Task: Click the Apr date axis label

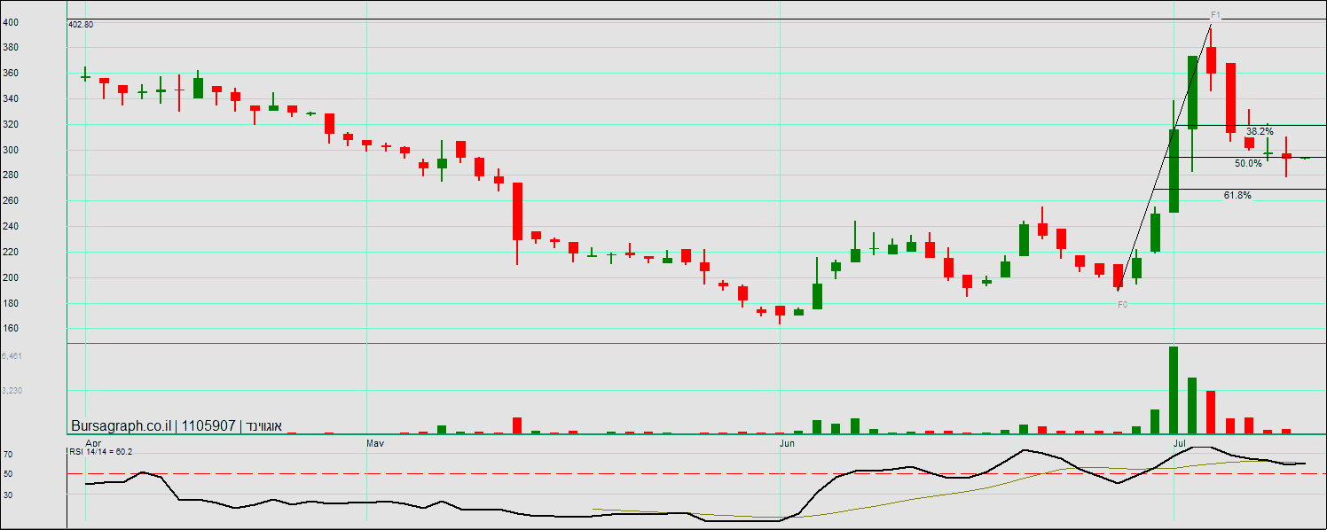Action: 93,441
